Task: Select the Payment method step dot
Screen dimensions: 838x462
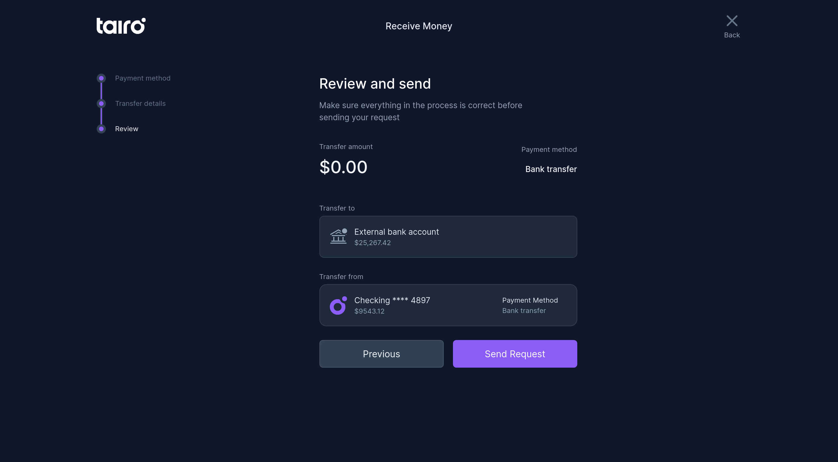Action: point(101,78)
